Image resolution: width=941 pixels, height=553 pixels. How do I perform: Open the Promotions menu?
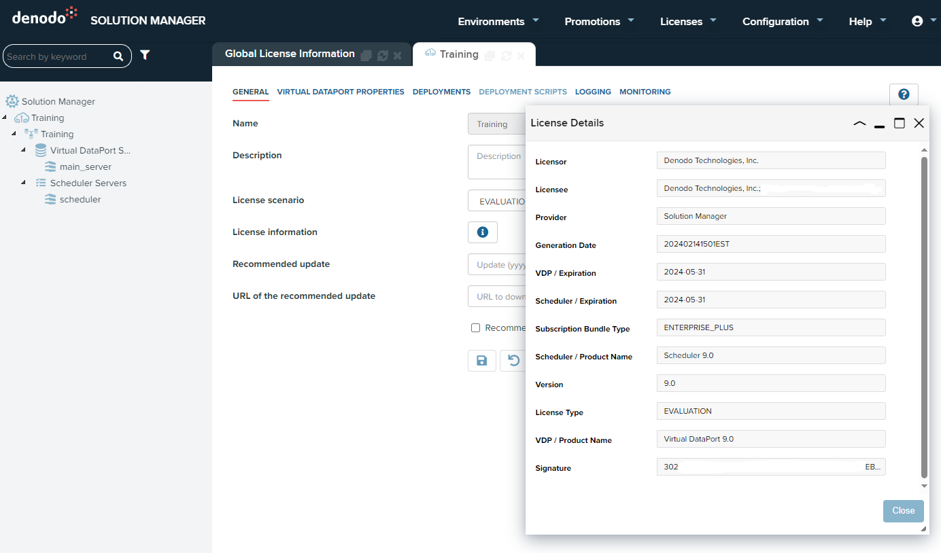click(599, 21)
